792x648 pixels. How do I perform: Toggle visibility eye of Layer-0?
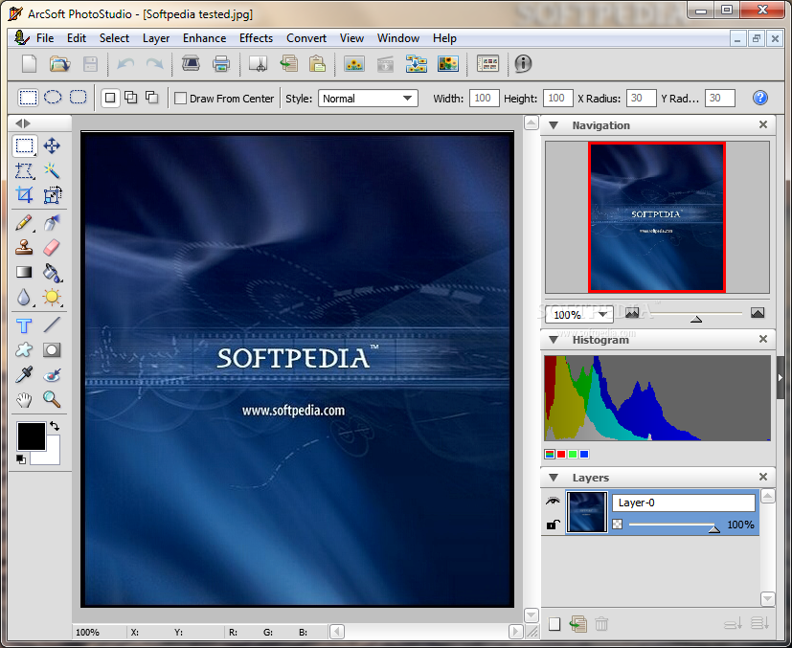[554, 502]
